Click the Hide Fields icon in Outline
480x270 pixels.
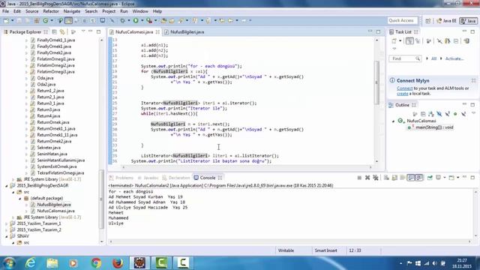[439, 114]
